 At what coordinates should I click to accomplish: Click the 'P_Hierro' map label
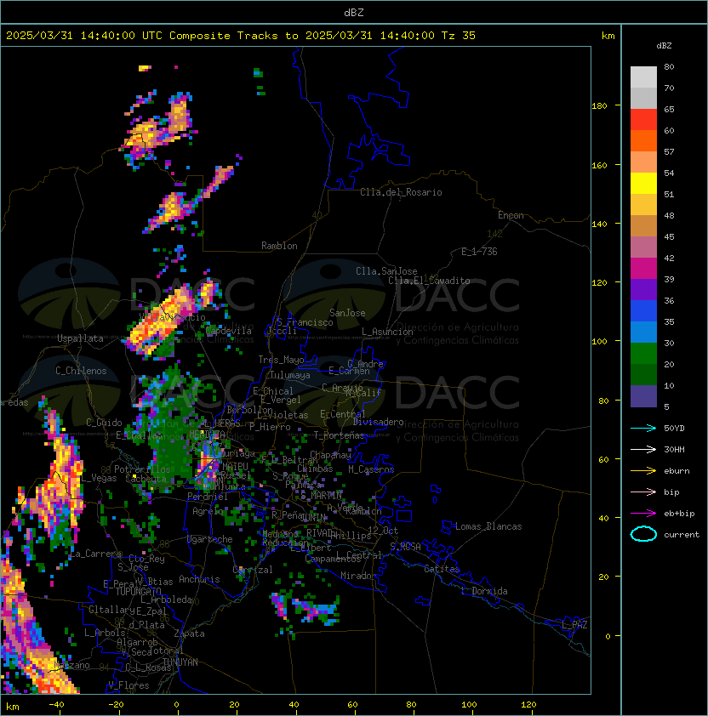(270, 427)
